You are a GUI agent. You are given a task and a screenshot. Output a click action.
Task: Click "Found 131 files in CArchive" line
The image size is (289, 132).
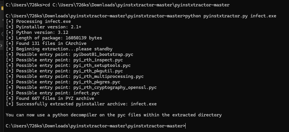click(x=51, y=43)
